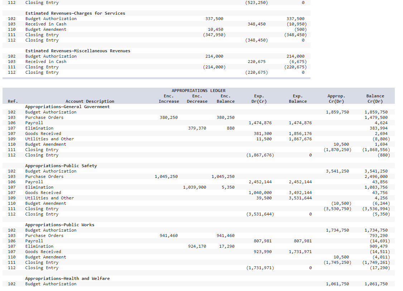Select the Balance Cr(Dr) column header
This screenshot has height=291, width=403.
(x=375, y=98)
